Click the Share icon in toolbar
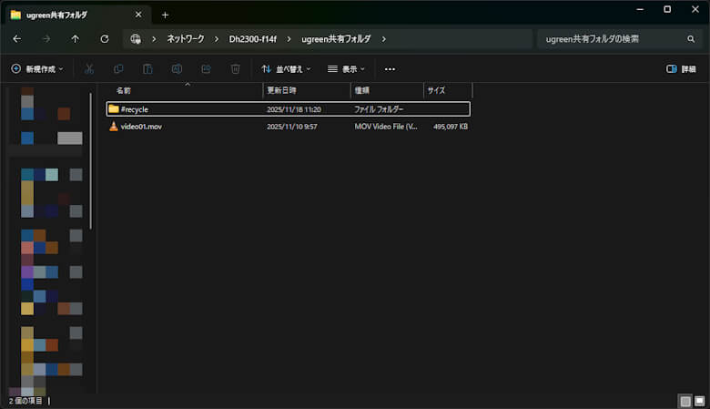Viewport: 710px width, 409px height. tap(206, 69)
